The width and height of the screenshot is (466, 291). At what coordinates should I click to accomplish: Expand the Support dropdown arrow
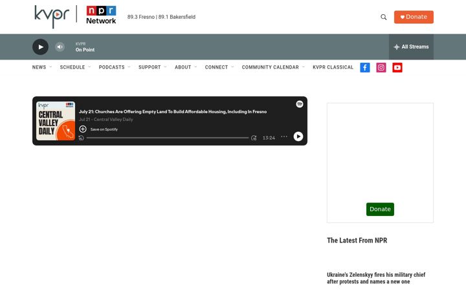click(x=165, y=67)
